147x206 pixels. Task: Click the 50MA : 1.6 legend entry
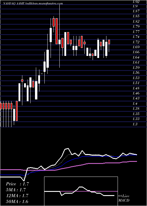click(x=17, y=202)
